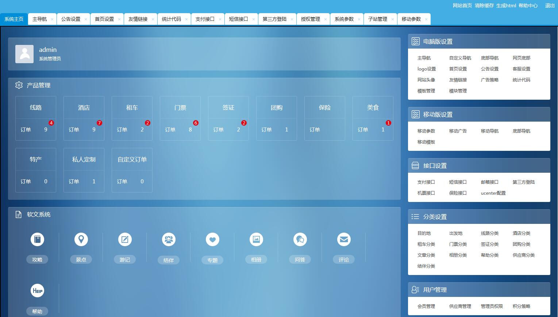Image resolution: width=558 pixels, height=317 pixels.
Task: Open 广告策略 under 电脑版设置
Action: tap(490, 80)
